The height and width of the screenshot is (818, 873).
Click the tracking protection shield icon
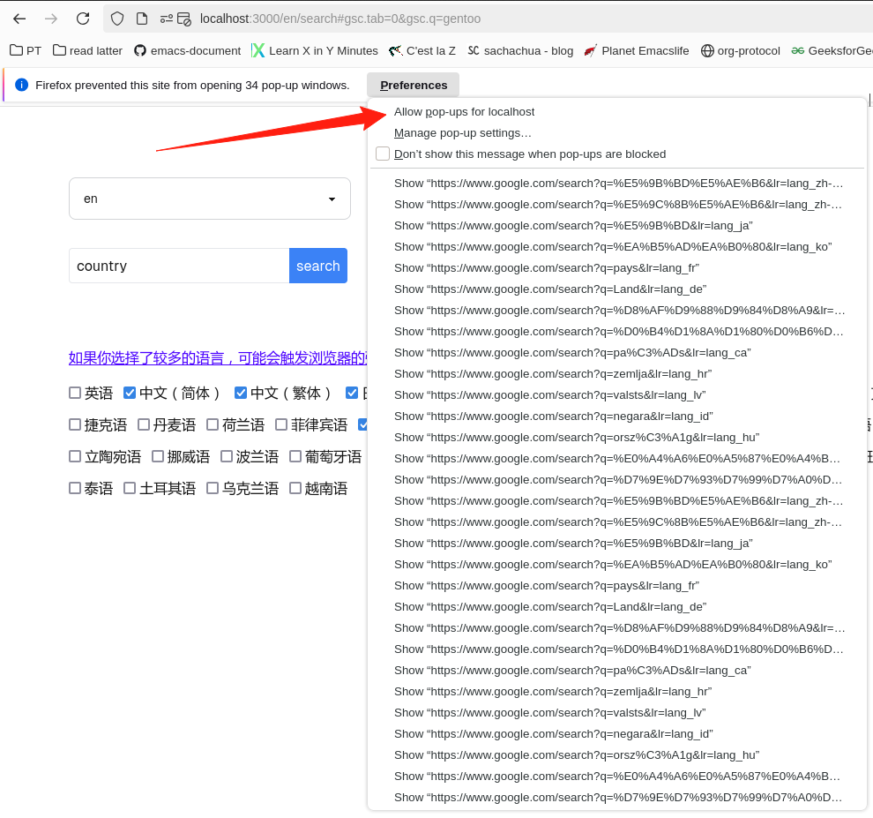(117, 19)
